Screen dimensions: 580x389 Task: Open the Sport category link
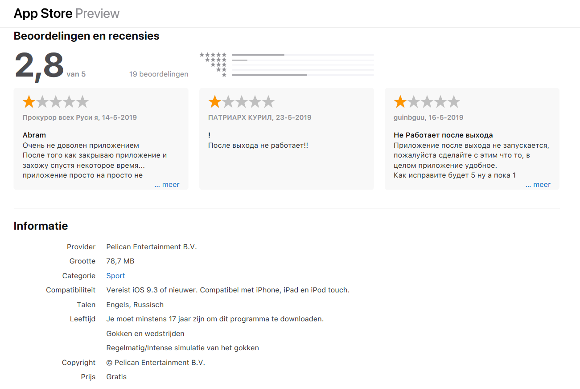point(115,276)
